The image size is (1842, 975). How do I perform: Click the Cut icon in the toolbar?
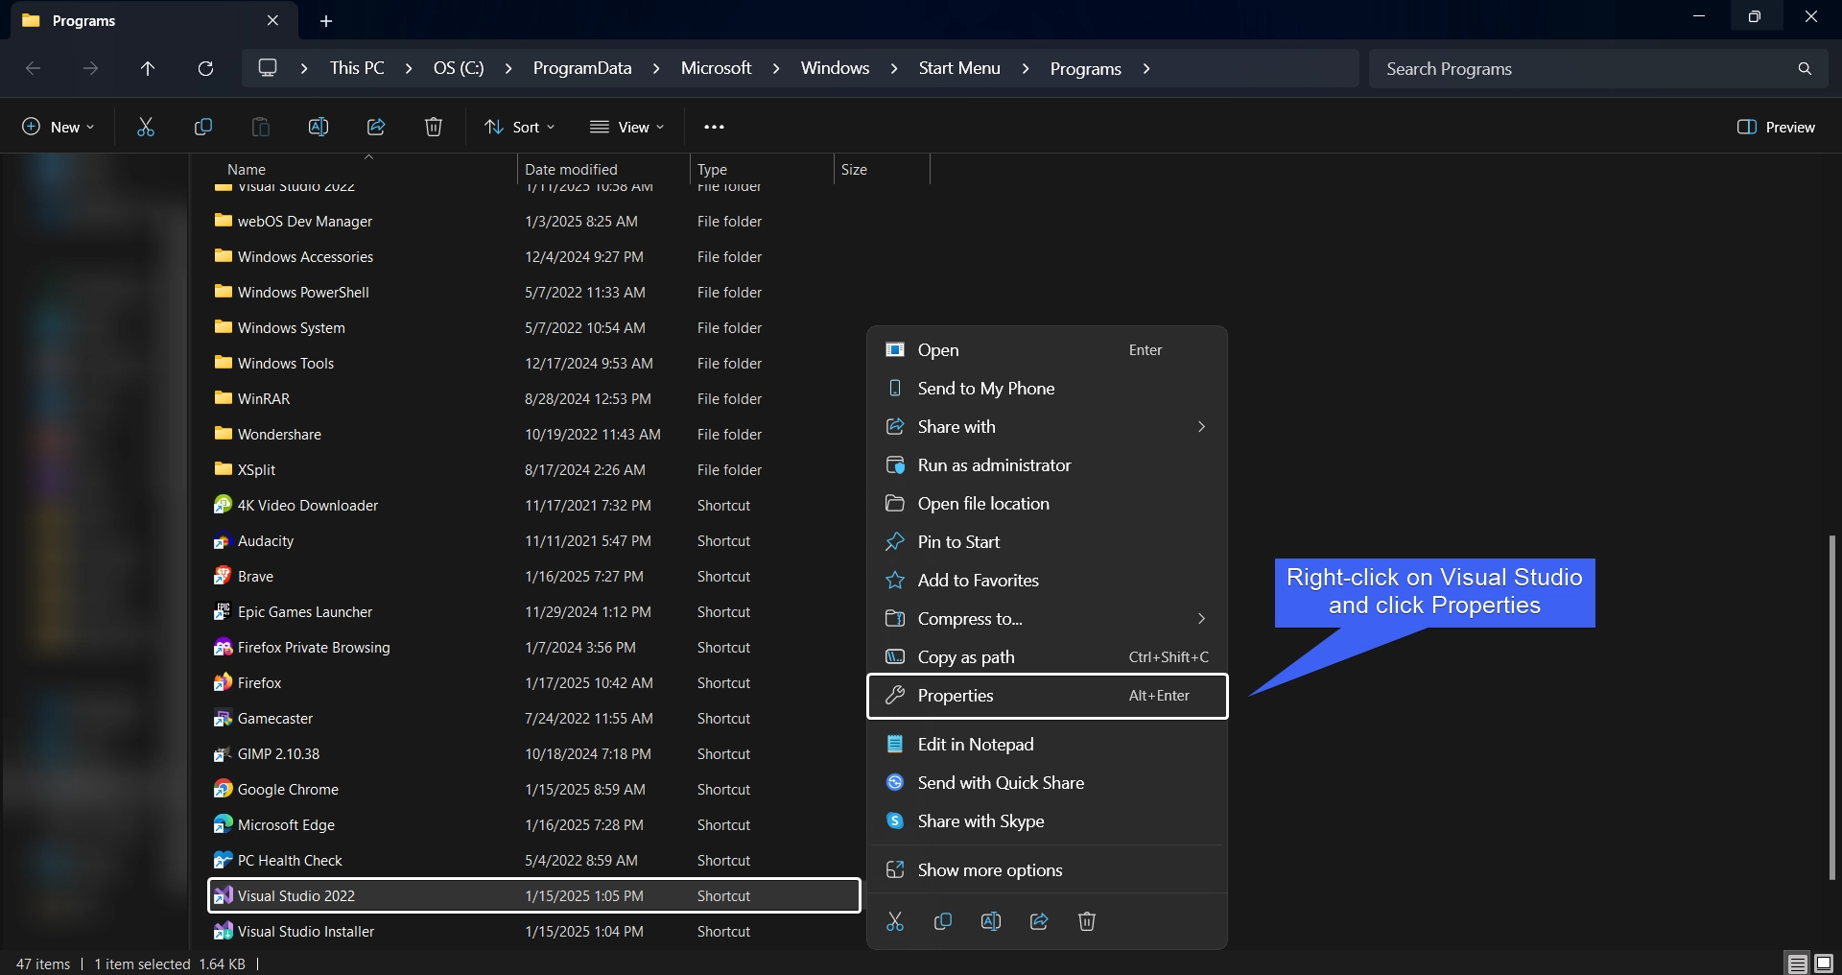146,127
